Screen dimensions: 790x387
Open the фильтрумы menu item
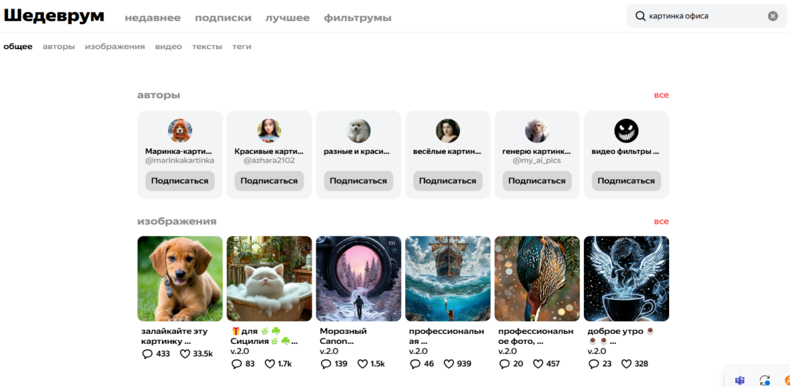(357, 18)
